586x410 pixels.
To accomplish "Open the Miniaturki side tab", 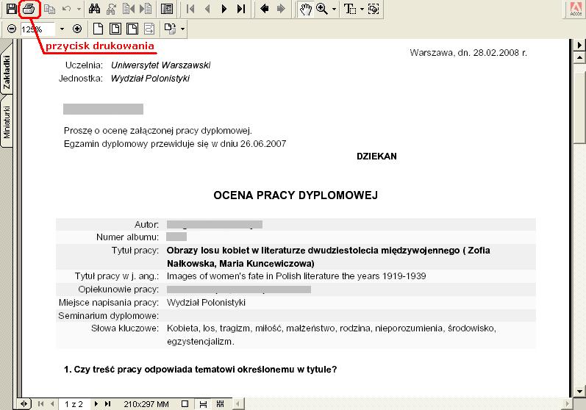I will (x=7, y=122).
